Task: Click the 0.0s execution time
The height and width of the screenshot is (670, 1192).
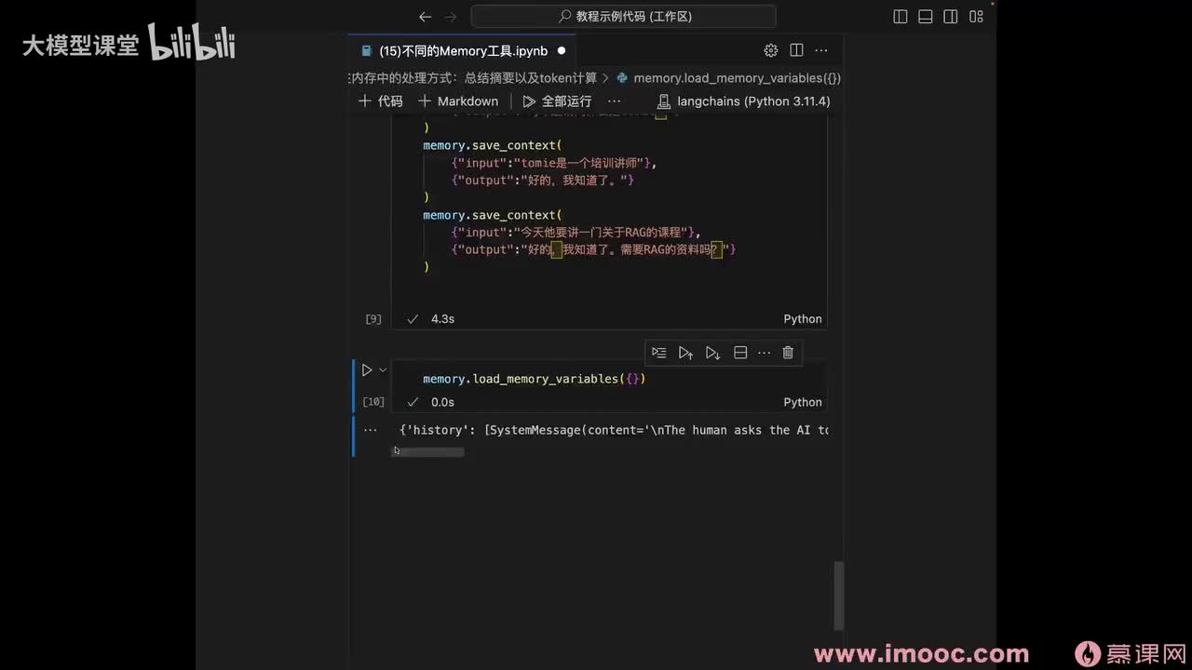Action: point(442,402)
